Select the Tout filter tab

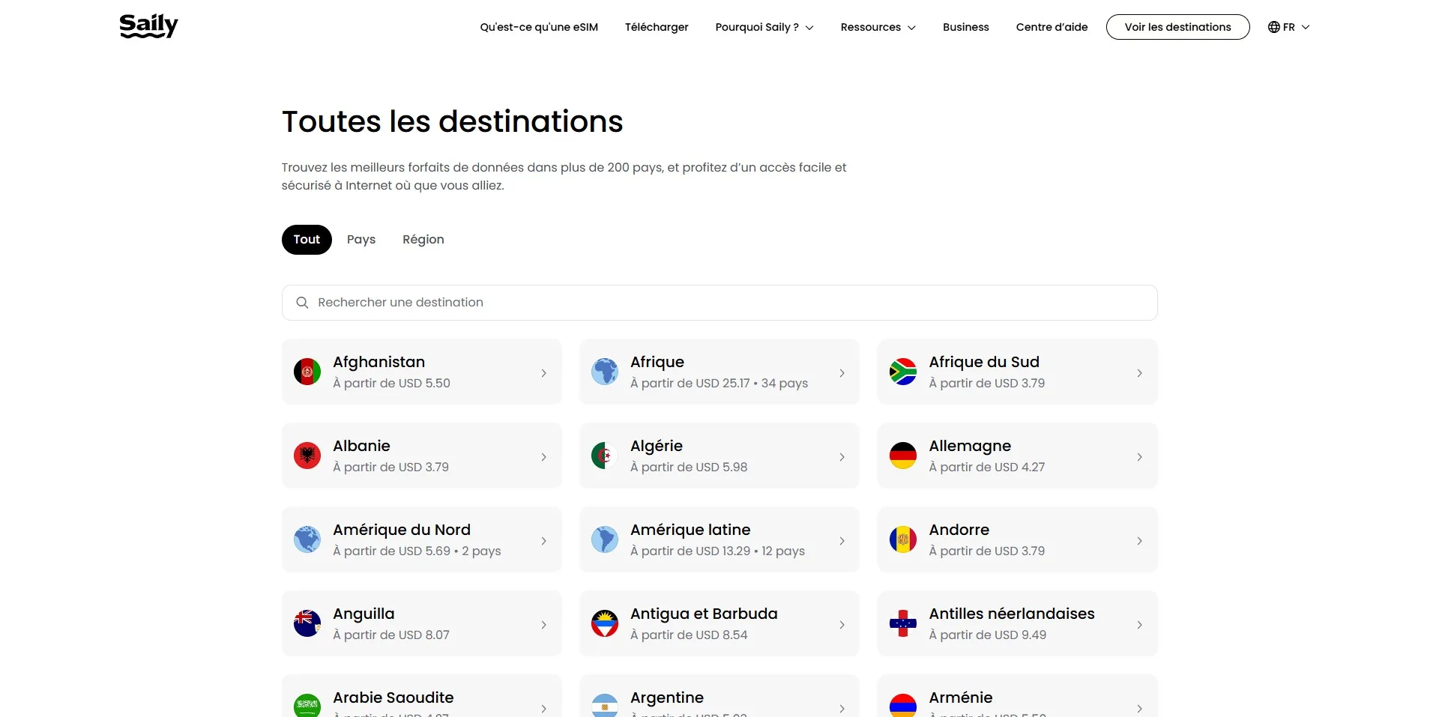(x=307, y=240)
